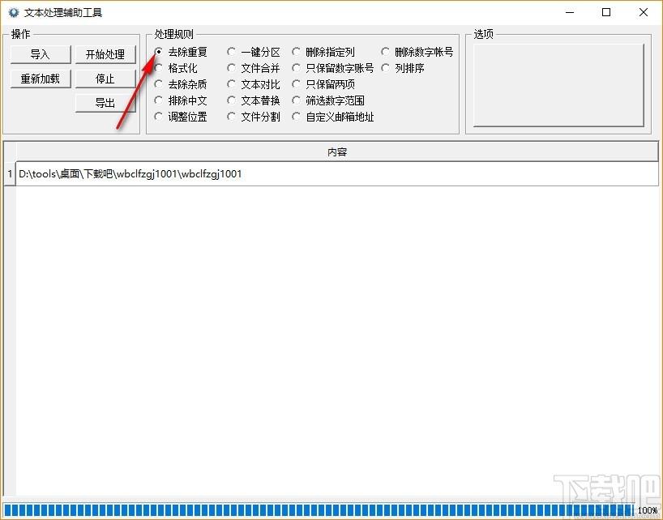Screen dimensions: 663x520
Task: Enable the 只保留数字账号 option
Action: (x=333, y=68)
